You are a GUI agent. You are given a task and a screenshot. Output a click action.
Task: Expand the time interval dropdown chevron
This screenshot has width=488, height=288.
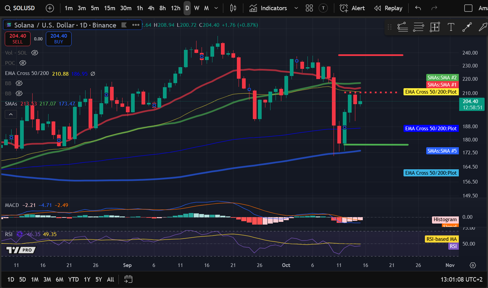(216, 8)
